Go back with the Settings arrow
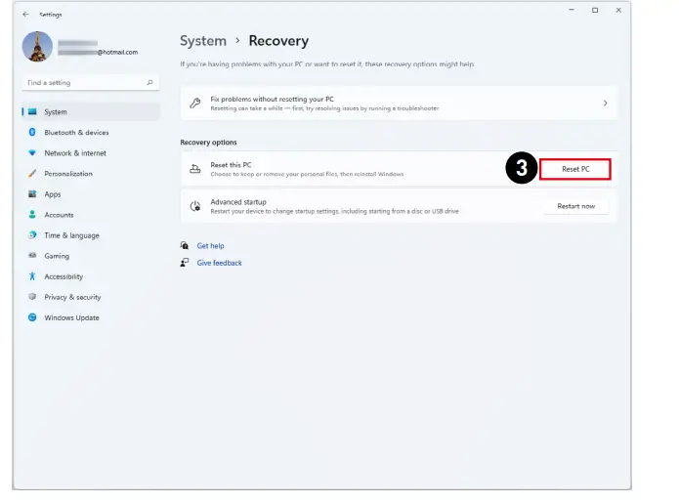 point(26,15)
